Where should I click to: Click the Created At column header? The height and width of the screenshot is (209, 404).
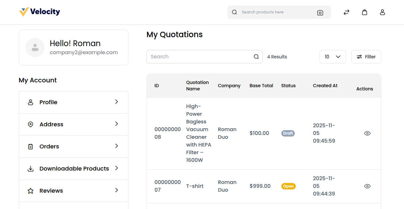coord(325,86)
